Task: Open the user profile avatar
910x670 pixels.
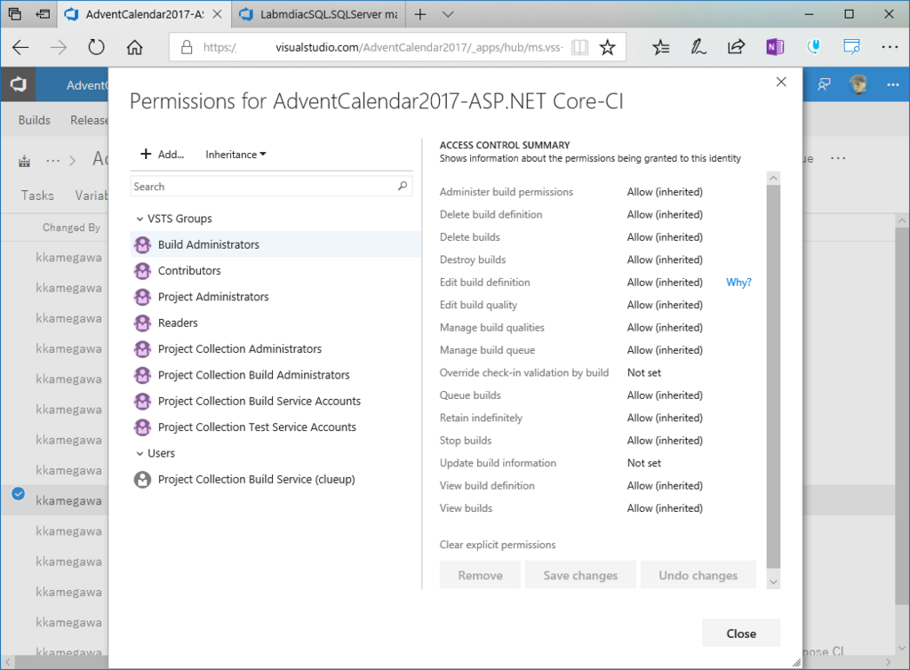Action: 858,84
